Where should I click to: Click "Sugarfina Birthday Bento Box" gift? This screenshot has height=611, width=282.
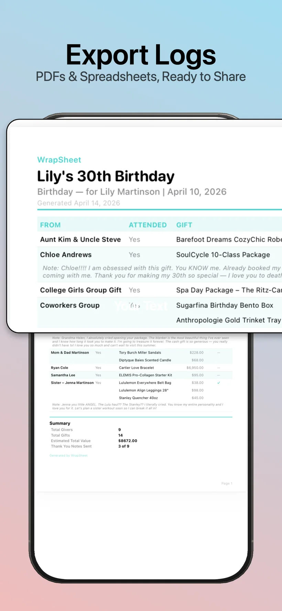tap(225, 305)
